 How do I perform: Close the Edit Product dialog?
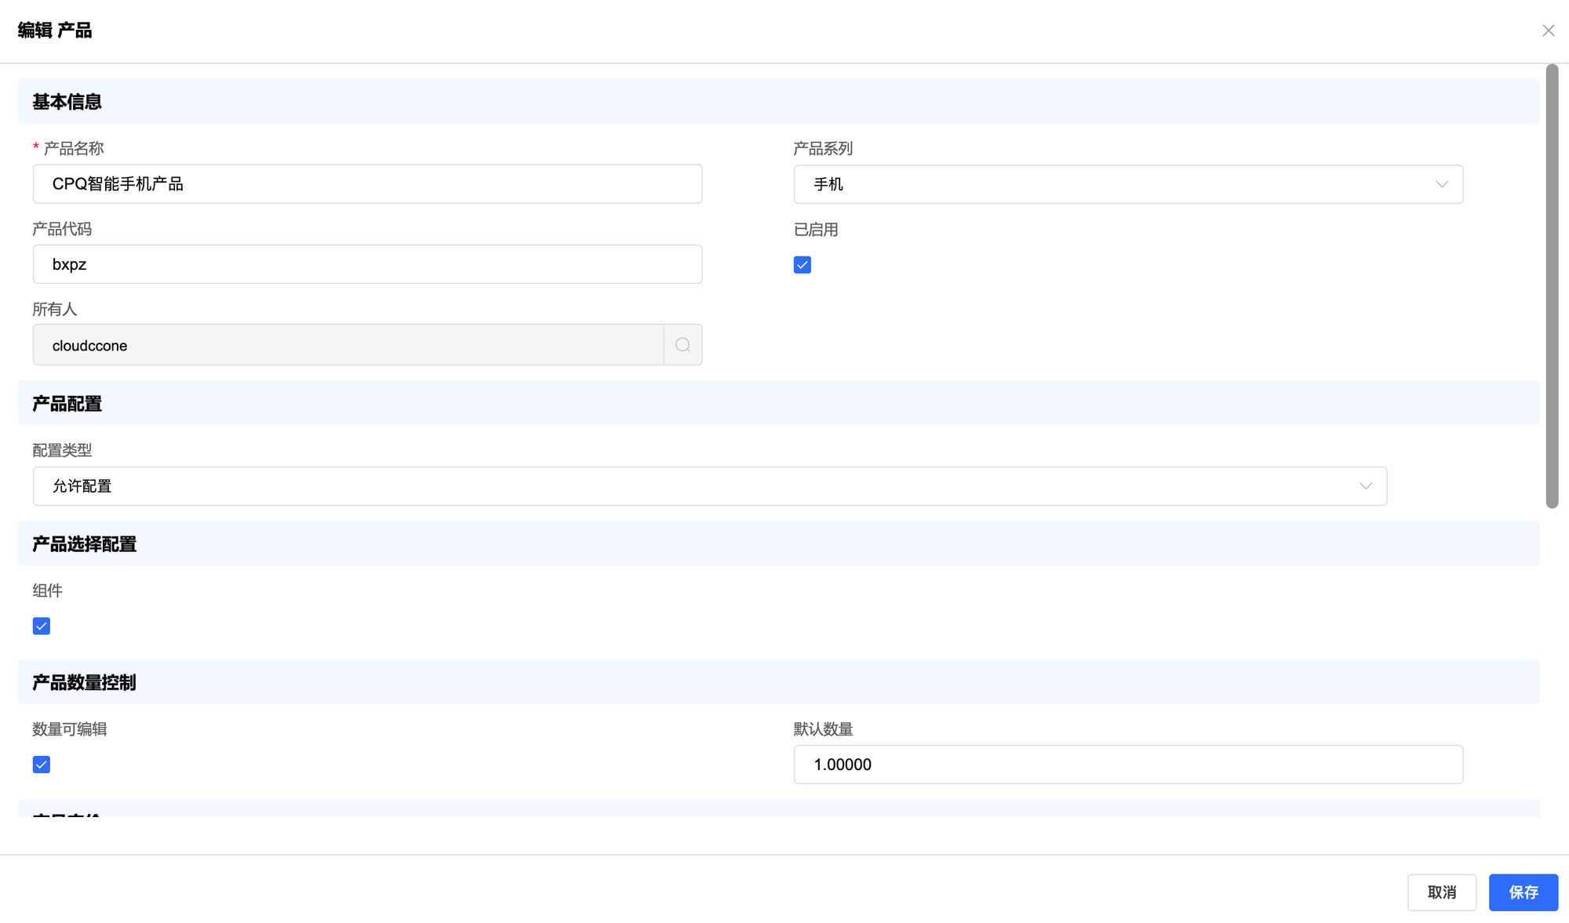[x=1548, y=31]
